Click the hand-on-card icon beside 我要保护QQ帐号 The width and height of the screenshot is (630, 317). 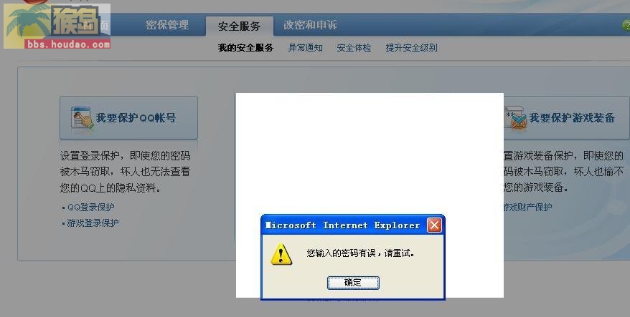click(82, 118)
